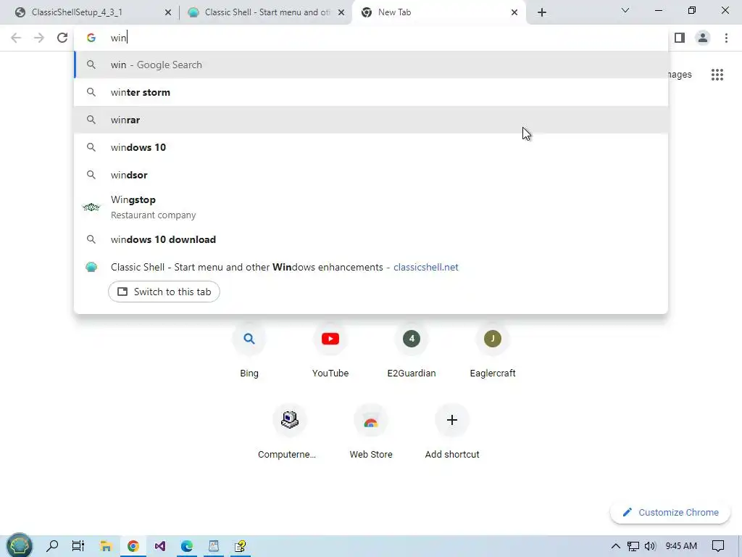
Task: Close the ClassicShellSetup_4_3_1 tab
Action: click(168, 13)
